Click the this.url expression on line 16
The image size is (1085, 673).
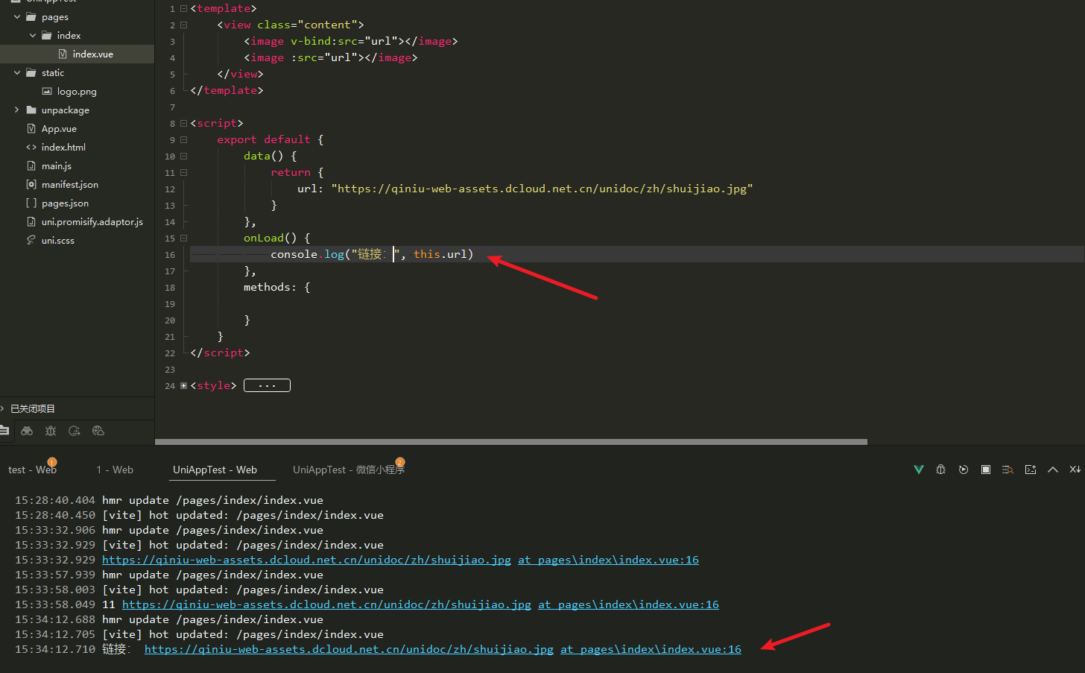(x=440, y=254)
